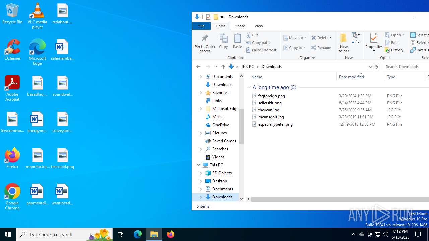This screenshot has height=241, width=429.
Task: Select Saved Games in navigation pane
Action: [224, 141]
